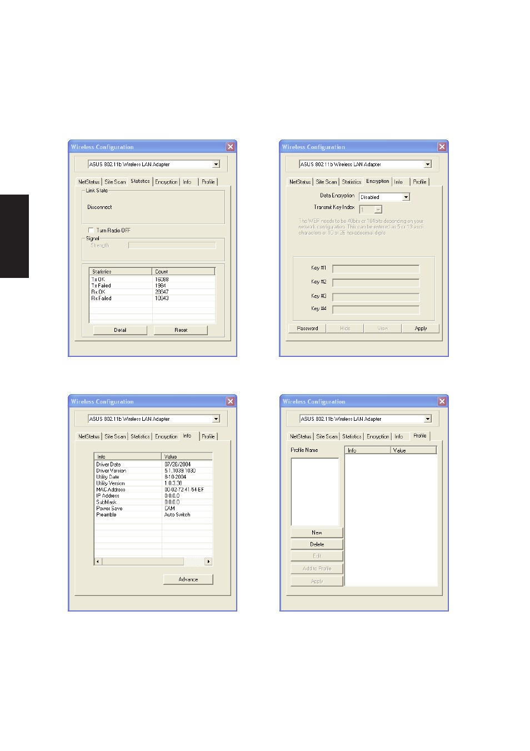Click the Detail button under statistics table
Viewport: 530px width, 751px height.
[120, 330]
